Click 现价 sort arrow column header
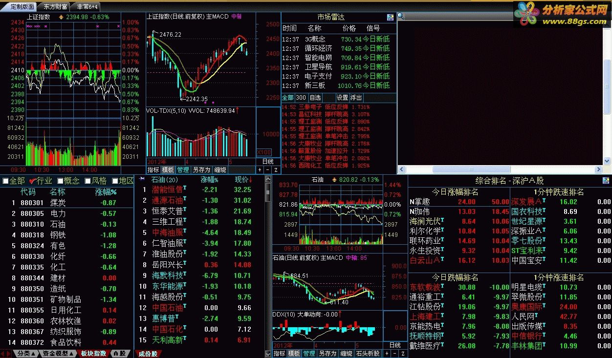Screen dimensions: 612x358 [x=243, y=180]
